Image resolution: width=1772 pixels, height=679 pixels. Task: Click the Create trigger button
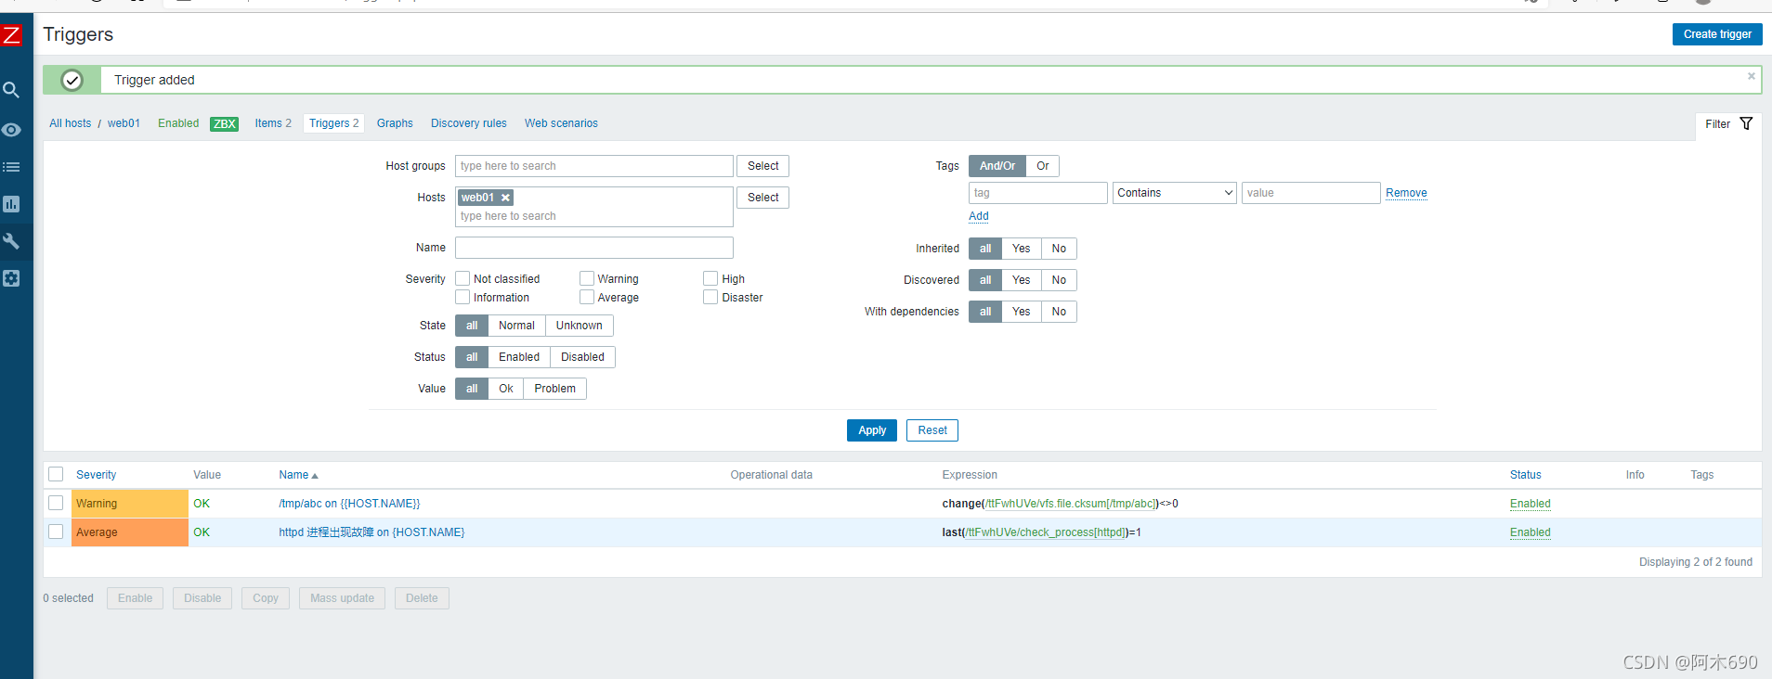click(x=1717, y=34)
